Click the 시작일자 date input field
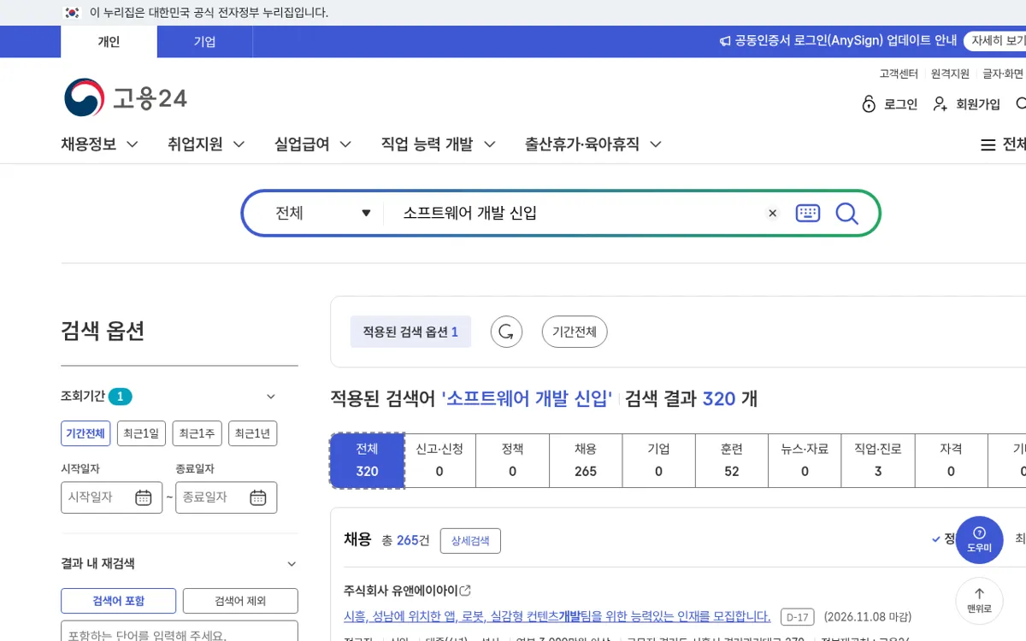The width and height of the screenshot is (1026, 641). [x=111, y=497]
